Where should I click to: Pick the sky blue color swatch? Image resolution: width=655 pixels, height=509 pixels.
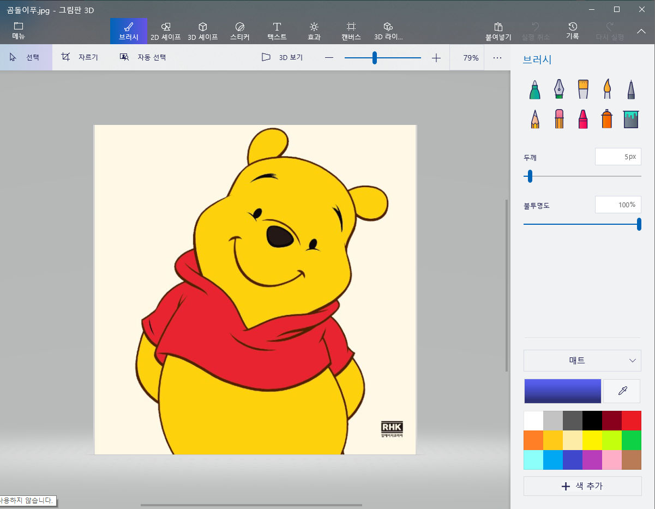(553, 460)
